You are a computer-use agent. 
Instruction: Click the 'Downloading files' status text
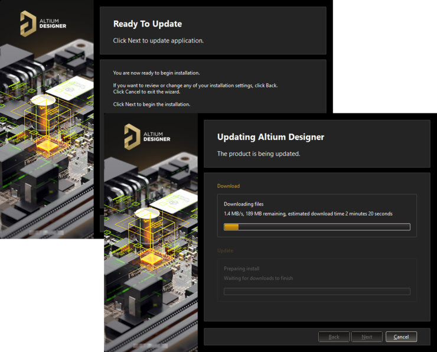click(x=243, y=204)
